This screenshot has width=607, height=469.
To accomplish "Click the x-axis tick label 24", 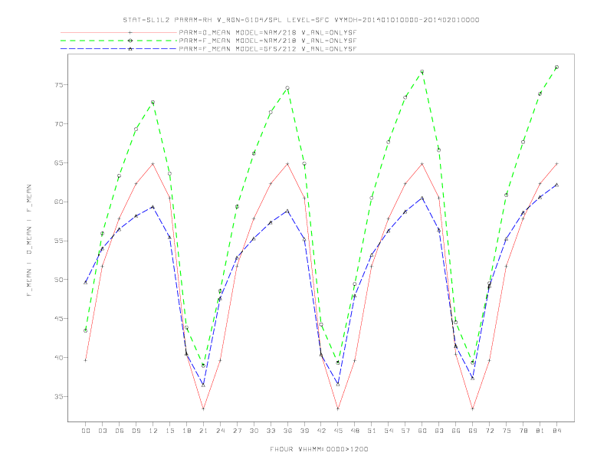I will [220, 431].
